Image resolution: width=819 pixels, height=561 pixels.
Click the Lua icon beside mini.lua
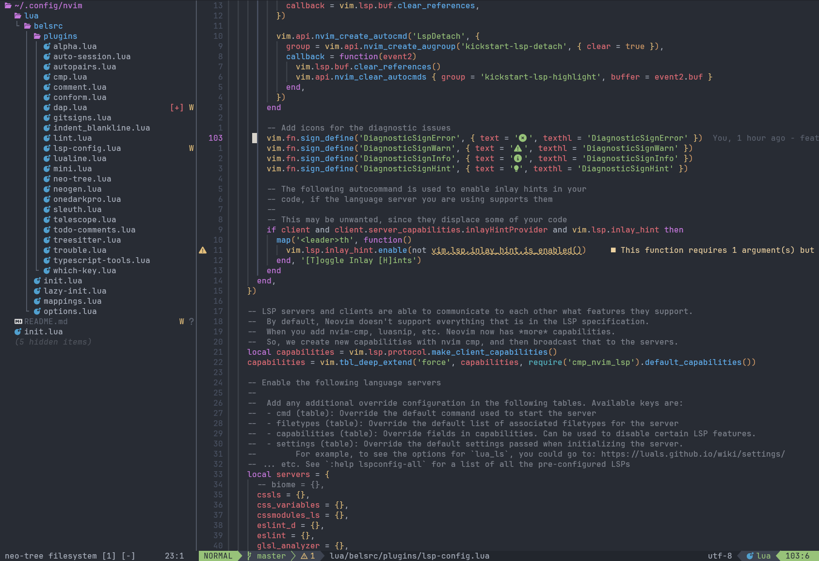[x=47, y=169]
